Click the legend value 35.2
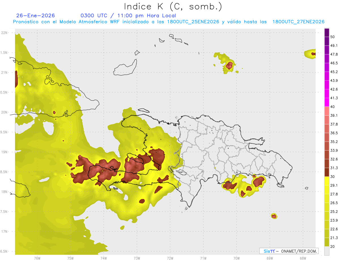The height and width of the screenshot is (262, 340). pyautogui.click(x=334, y=142)
